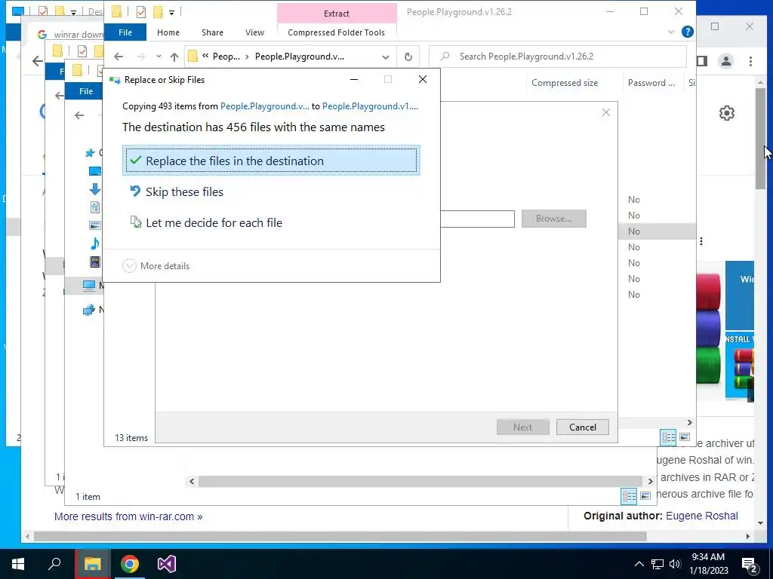Expand the ribbon chevron
The height and width of the screenshot is (579, 773).
pos(671,32)
